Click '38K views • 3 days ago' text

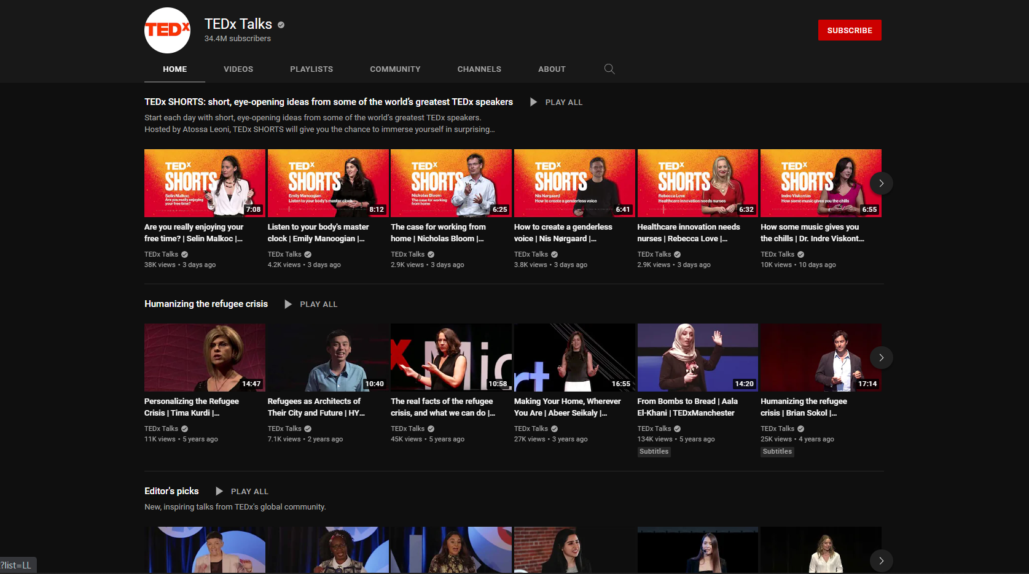[x=180, y=265]
